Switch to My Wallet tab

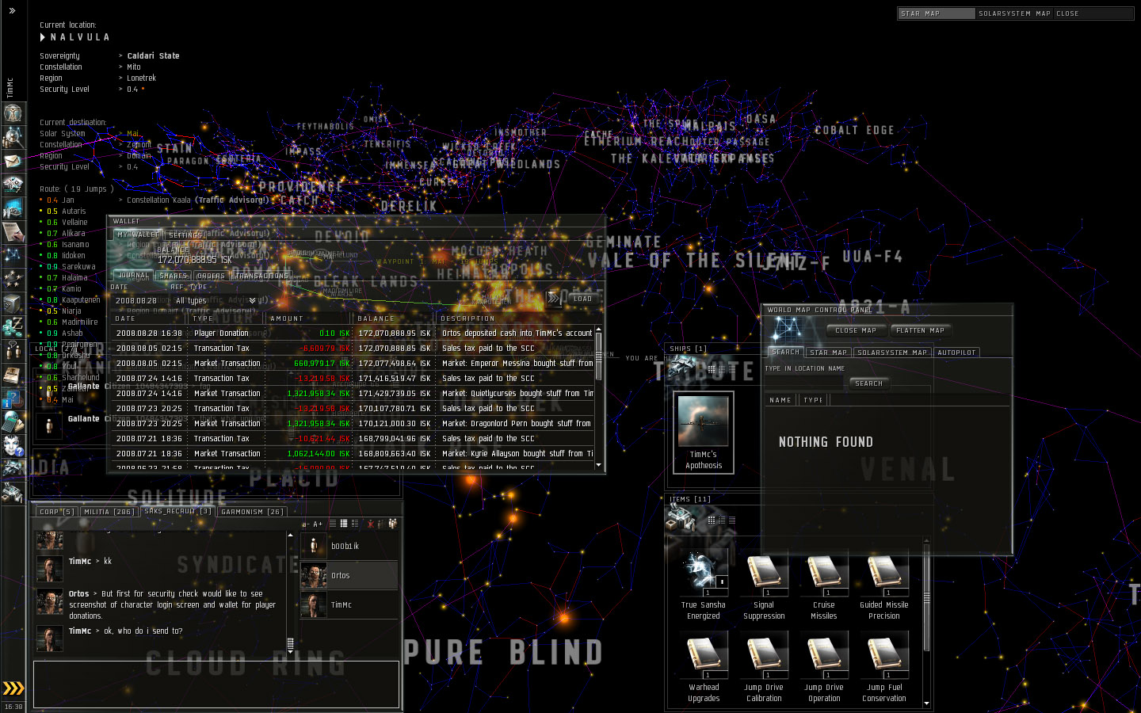pos(138,234)
